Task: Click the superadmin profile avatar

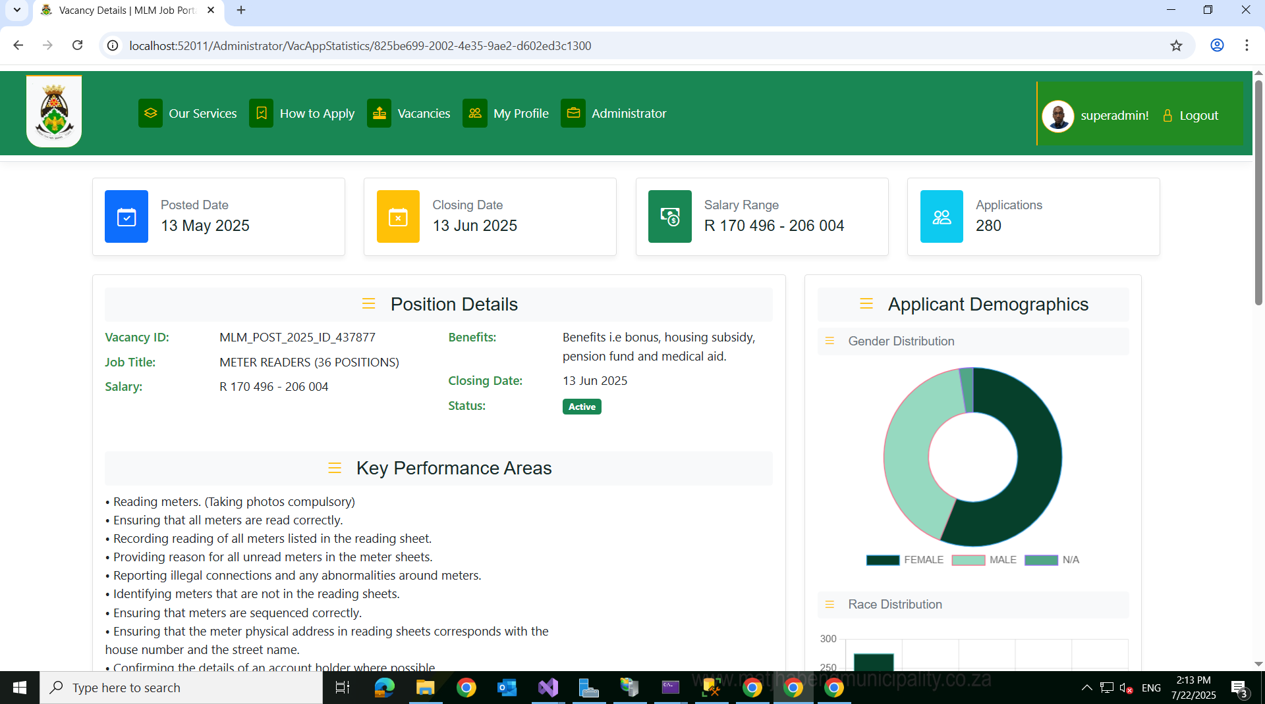Action: (x=1058, y=116)
